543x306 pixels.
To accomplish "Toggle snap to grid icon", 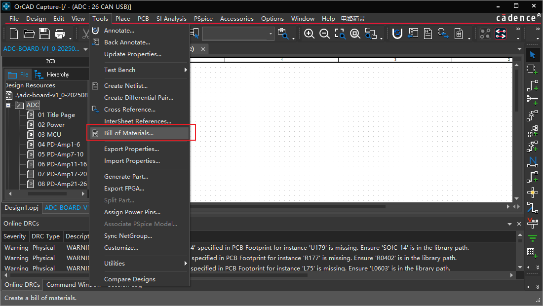I will pos(485,34).
